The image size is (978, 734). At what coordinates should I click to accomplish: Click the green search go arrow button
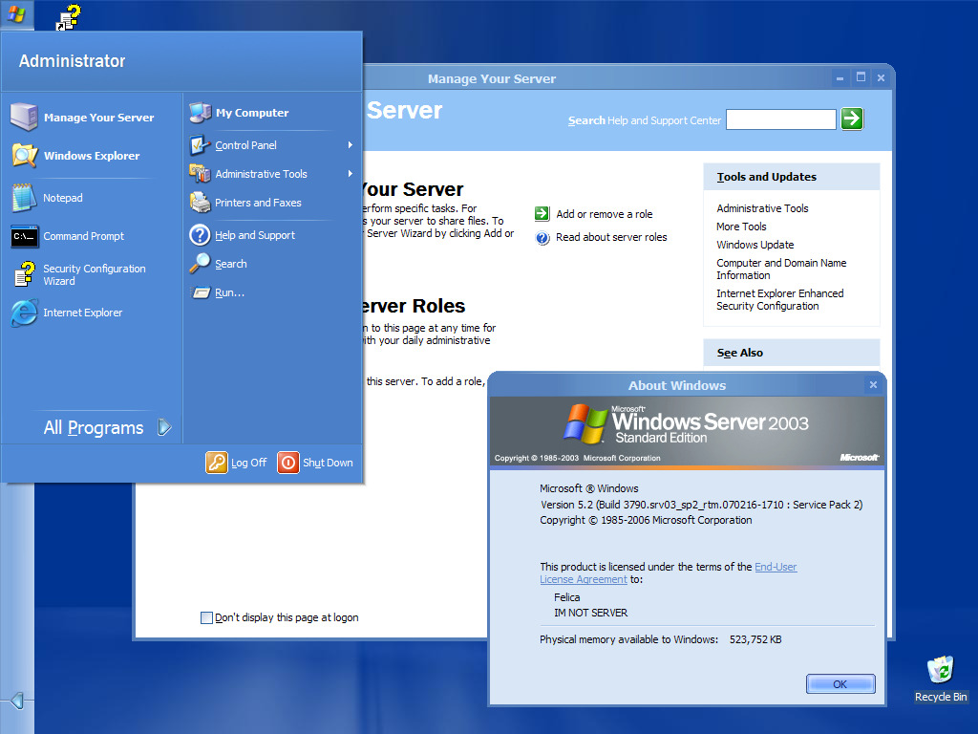[x=852, y=119]
